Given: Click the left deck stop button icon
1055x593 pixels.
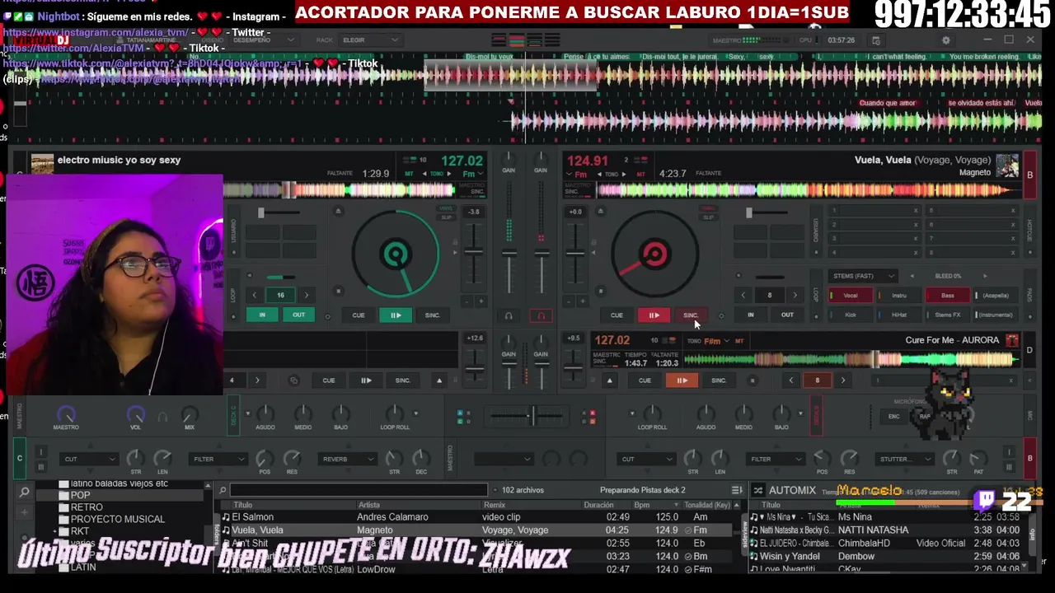Looking at the screenshot, I should click(338, 291).
